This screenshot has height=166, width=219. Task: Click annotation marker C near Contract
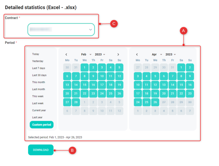pos(114,24)
